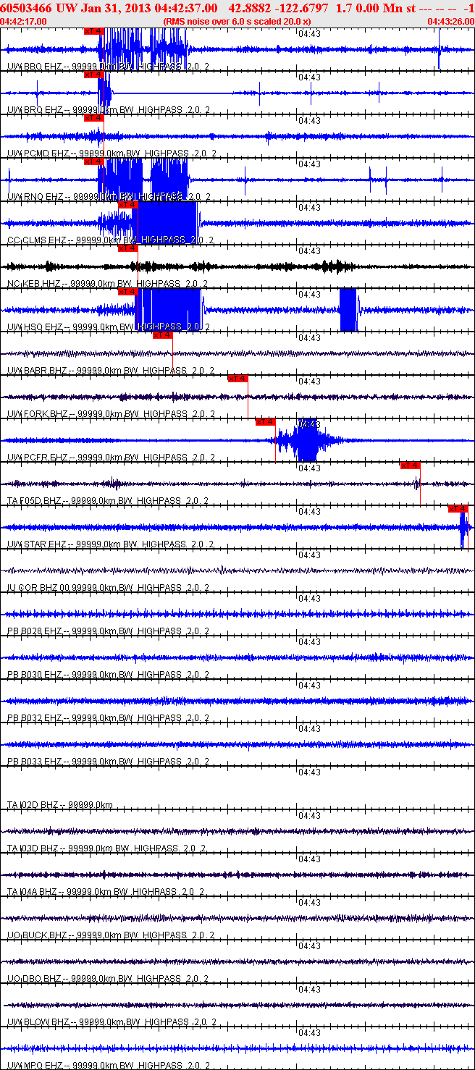The height and width of the screenshot is (1070, 475).
Task: Click the start time 04:42:17.00
Action: (23, 21)
